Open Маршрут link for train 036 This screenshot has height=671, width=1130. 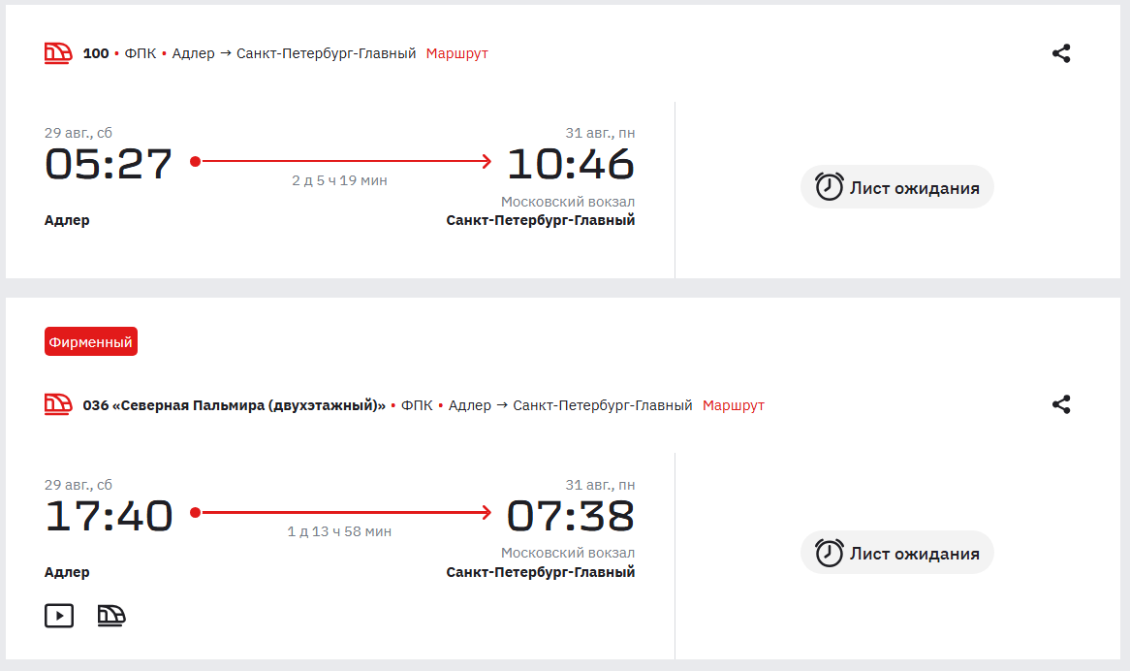point(734,405)
